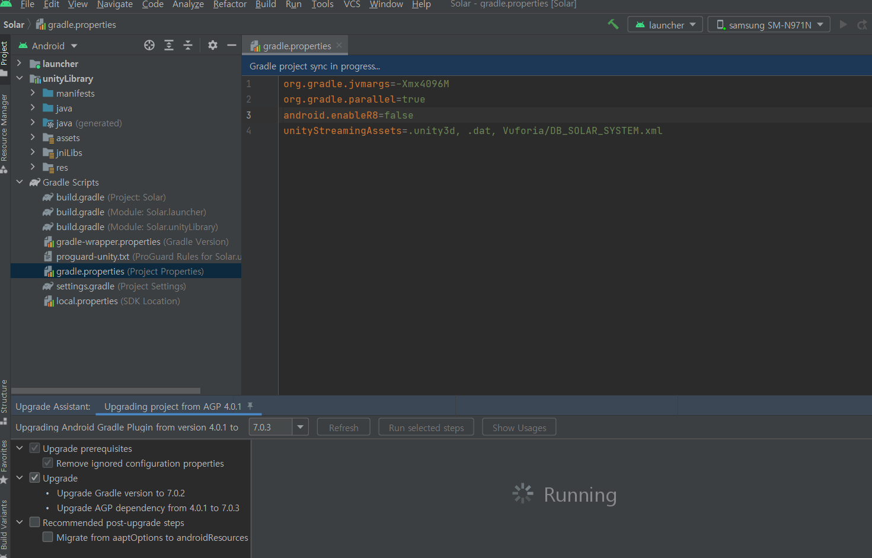Open the Favorites sidebar tab
The width and height of the screenshot is (872, 558).
pyautogui.click(x=5, y=461)
